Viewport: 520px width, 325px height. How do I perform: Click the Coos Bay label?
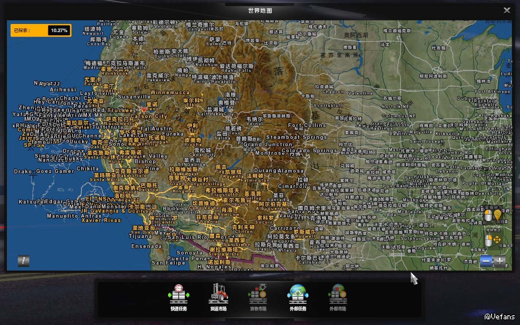coord(99,44)
